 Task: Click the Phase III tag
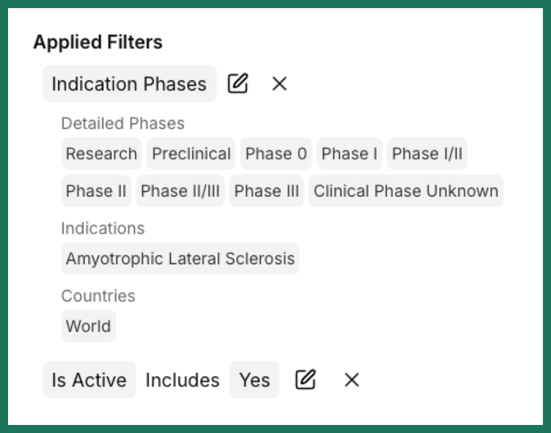click(266, 191)
